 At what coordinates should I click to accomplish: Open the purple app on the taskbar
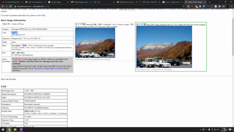click(x=21, y=129)
